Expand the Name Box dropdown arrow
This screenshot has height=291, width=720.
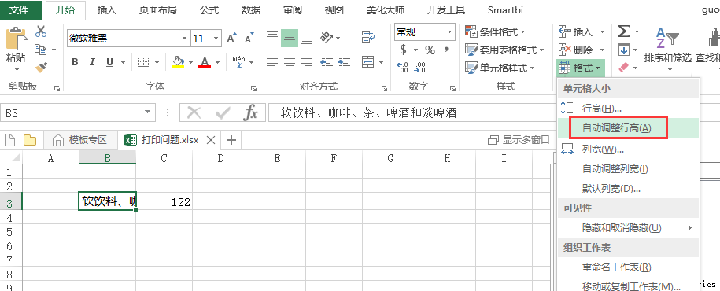click(147, 112)
